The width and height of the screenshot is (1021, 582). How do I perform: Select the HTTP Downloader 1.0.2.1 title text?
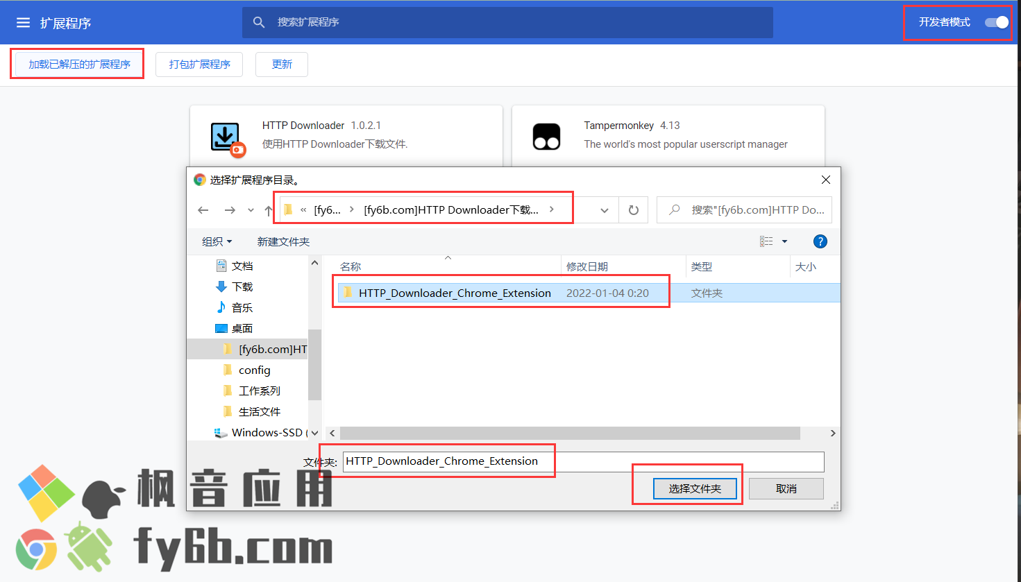coord(321,126)
